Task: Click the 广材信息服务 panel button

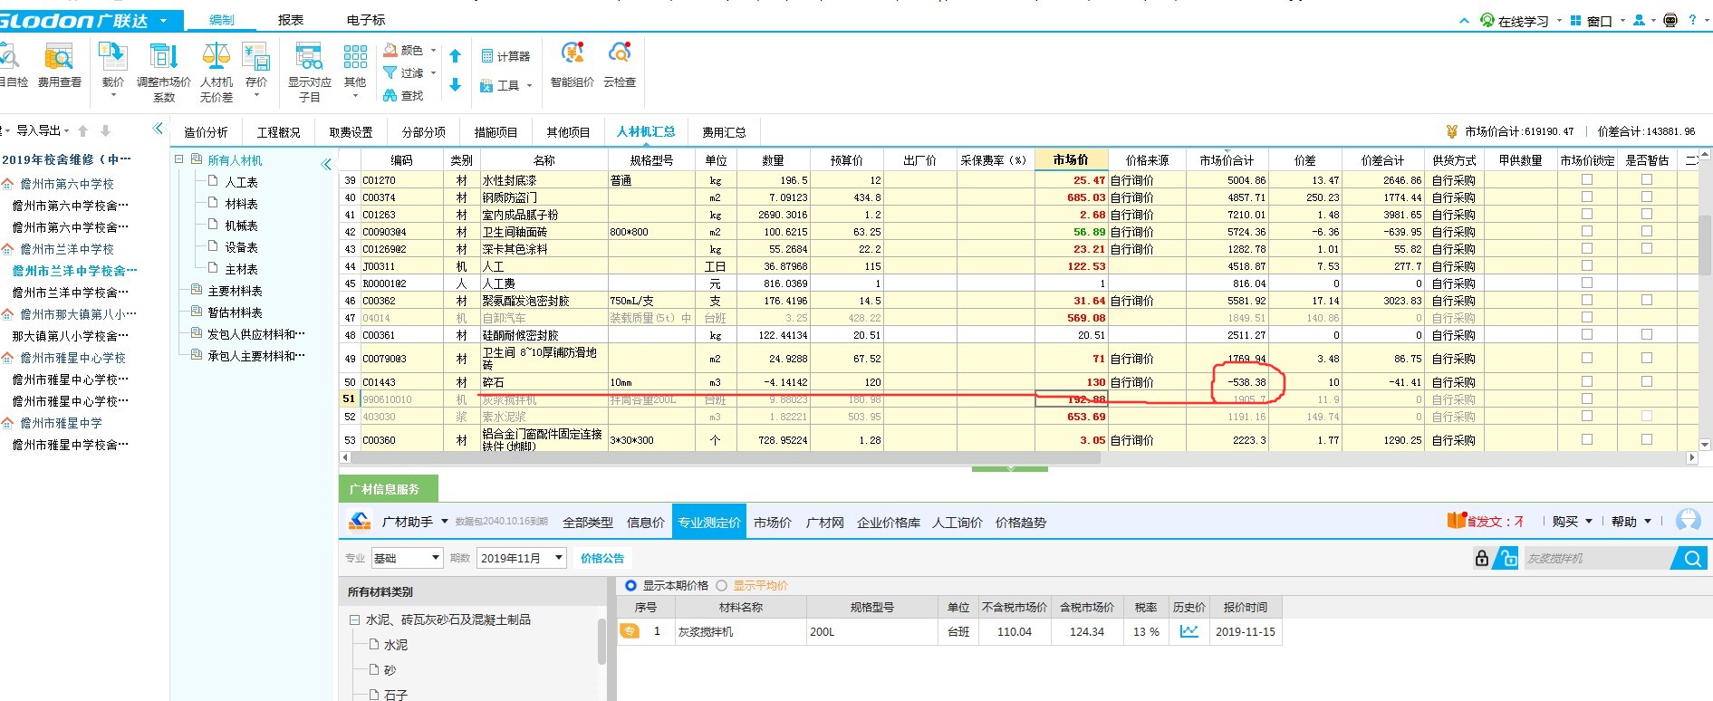Action: 389,489
